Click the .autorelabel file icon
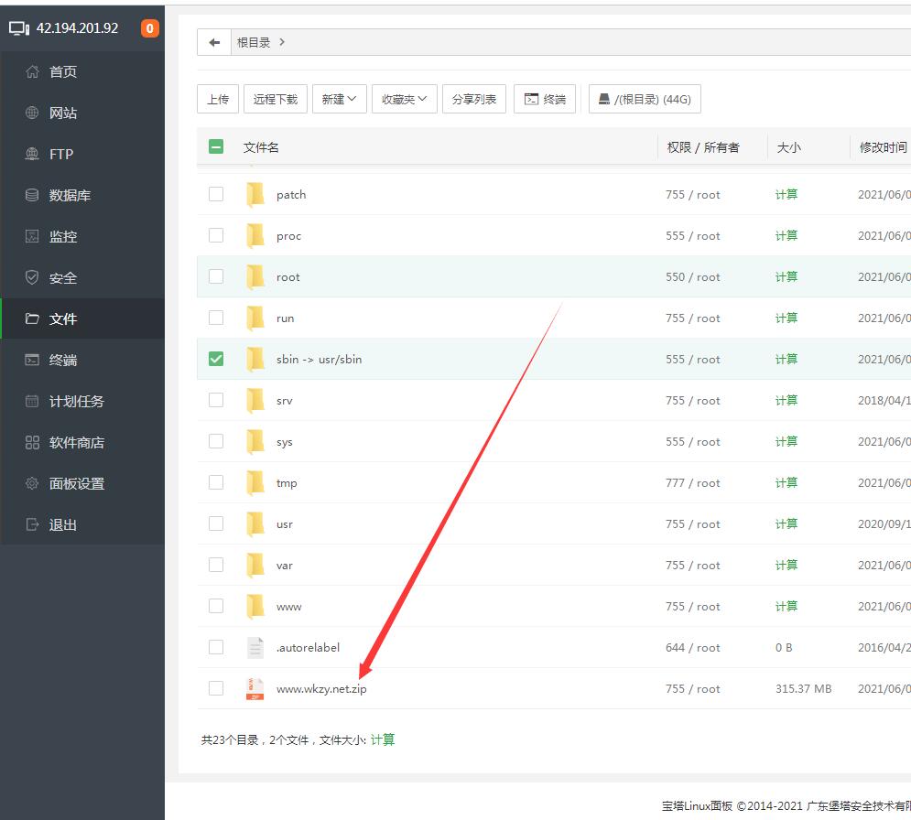This screenshot has height=820, width=911. point(255,648)
